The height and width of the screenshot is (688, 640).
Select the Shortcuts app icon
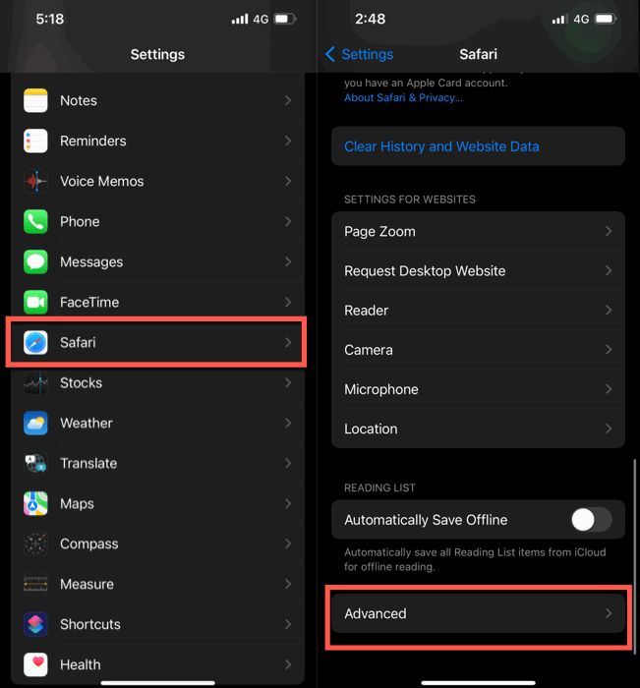click(35, 624)
